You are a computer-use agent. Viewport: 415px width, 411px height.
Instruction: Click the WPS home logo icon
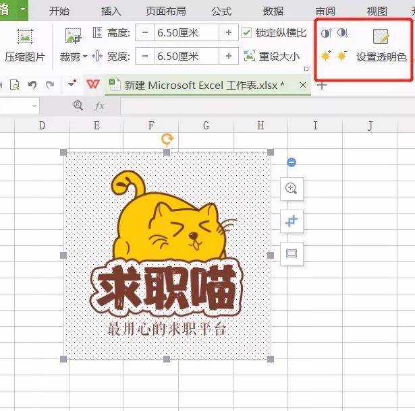(93, 84)
